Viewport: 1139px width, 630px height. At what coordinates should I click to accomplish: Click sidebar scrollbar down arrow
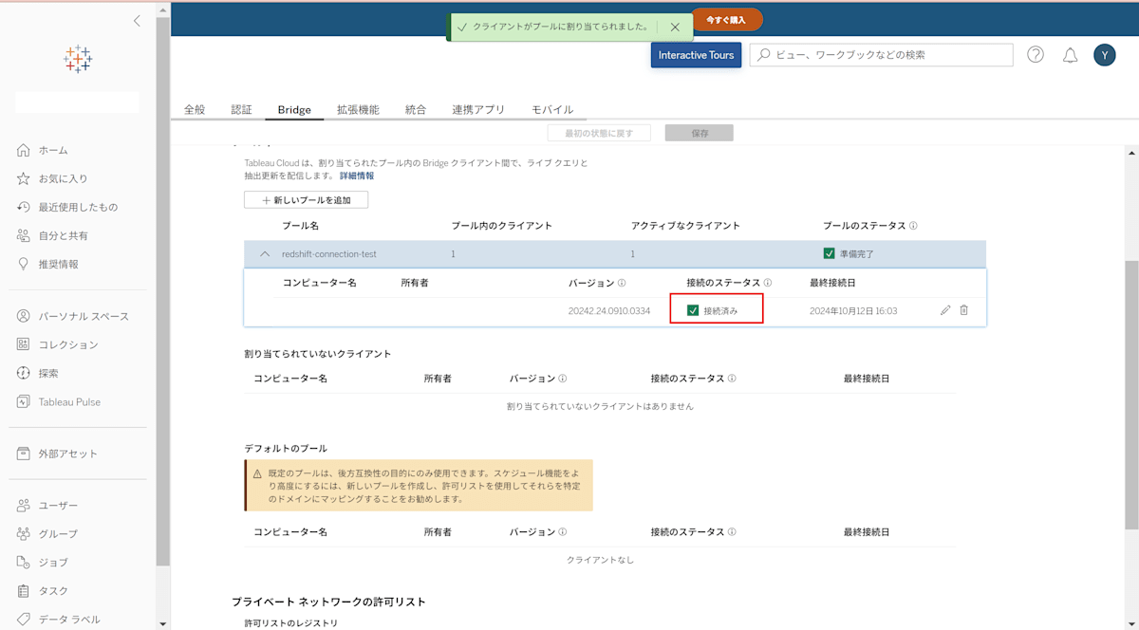click(x=163, y=623)
